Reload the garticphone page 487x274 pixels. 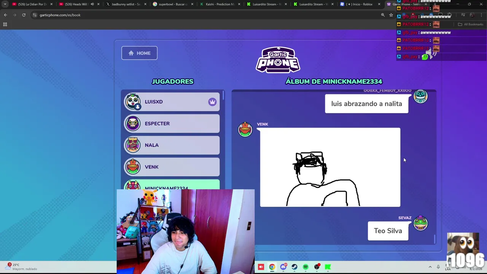pos(24,15)
